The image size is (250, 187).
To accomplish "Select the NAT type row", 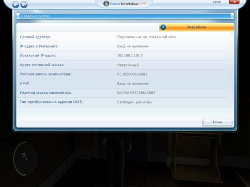I will tap(123, 102).
